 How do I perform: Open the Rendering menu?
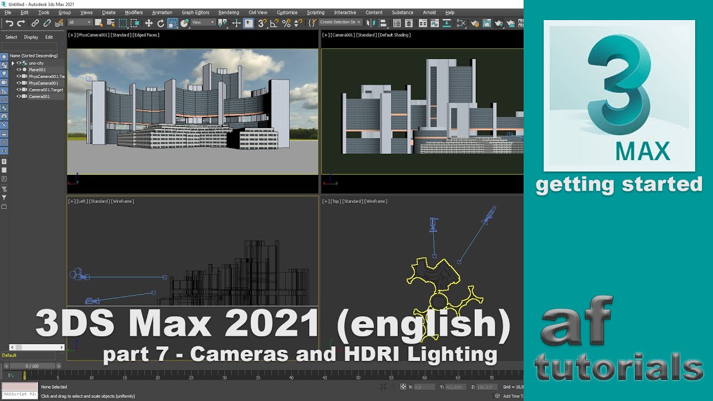[x=228, y=12]
